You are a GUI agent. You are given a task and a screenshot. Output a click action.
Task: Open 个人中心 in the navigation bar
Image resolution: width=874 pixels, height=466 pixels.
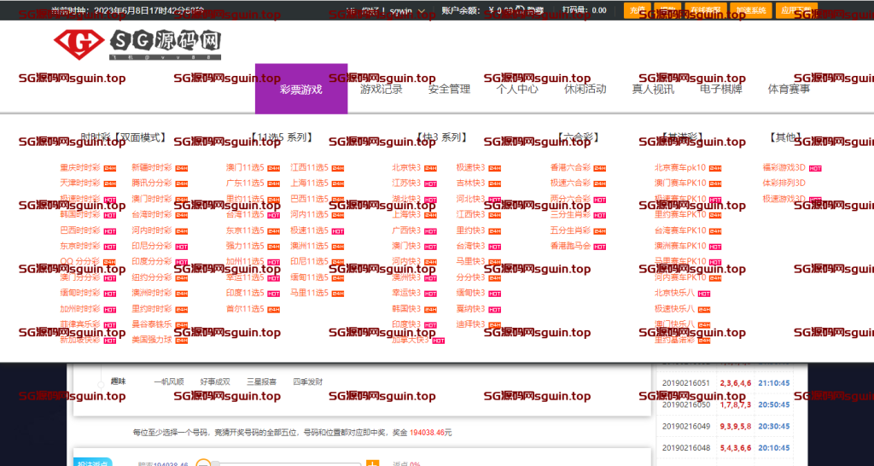pyautogui.click(x=517, y=89)
